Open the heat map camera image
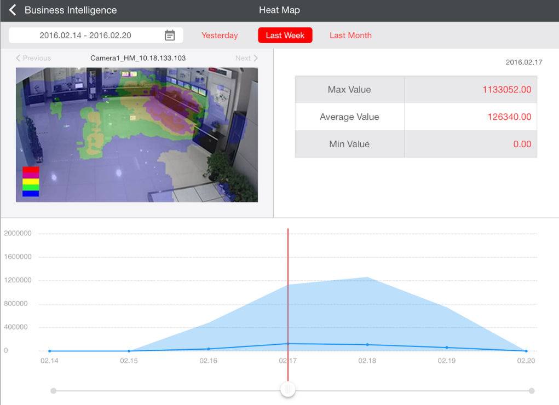Viewport: 559px width, 405px height. tap(137, 135)
